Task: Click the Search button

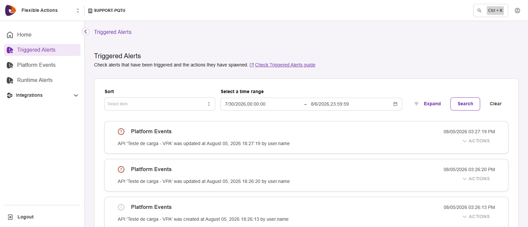Action: pyautogui.click(x=465, y=104)
